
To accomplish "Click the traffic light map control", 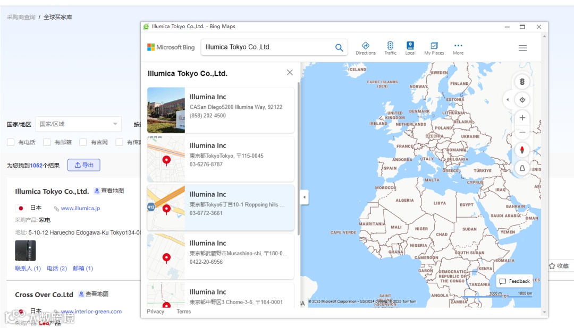I will (522, 82).
